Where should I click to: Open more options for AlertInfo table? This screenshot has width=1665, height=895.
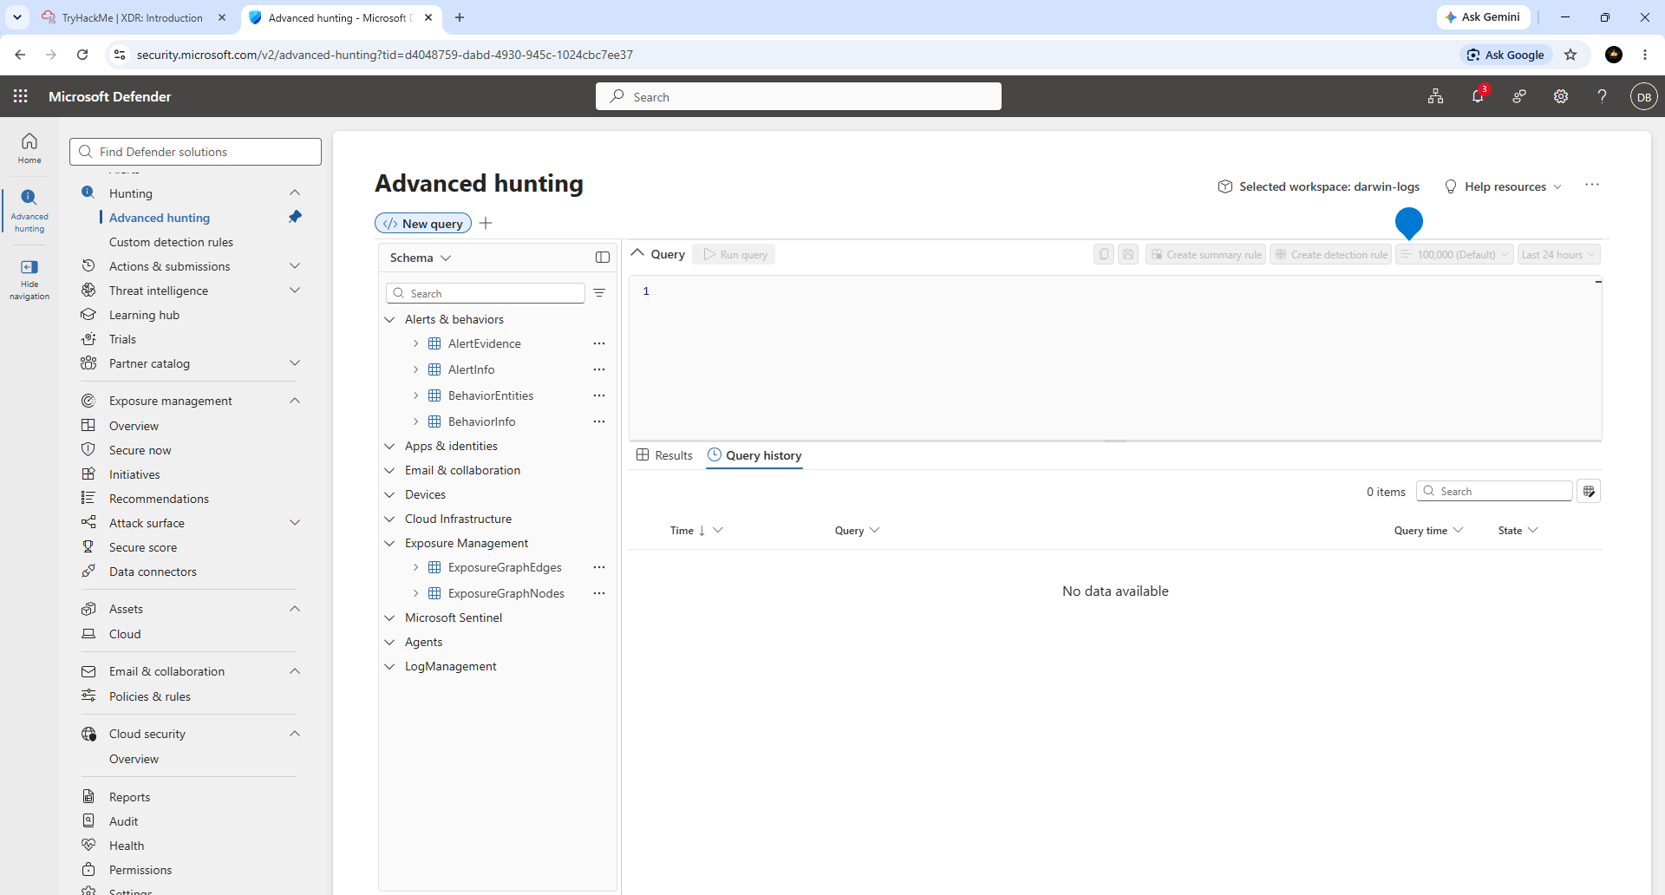(599, 369)
